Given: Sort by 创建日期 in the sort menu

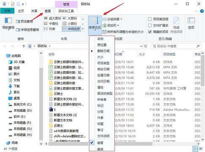Looking at the screenshot, I should pyautogui.click(x=102, y=75).
